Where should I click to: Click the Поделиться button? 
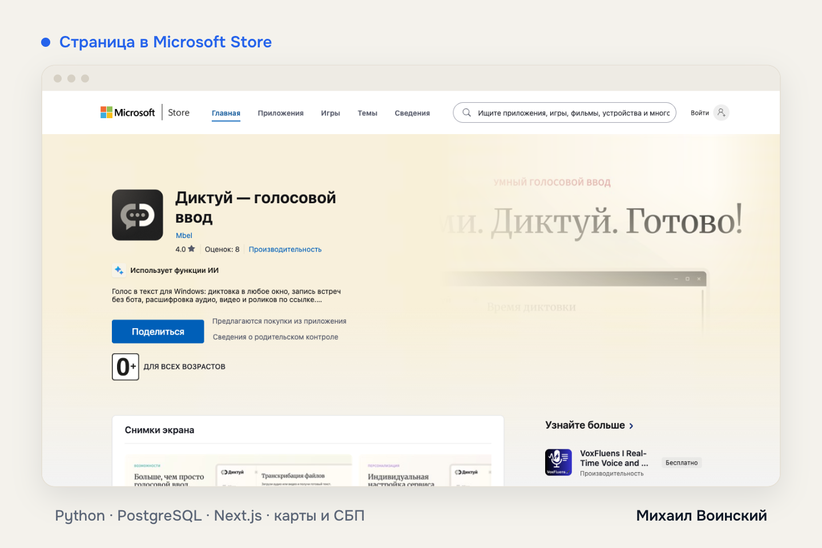point(158,332)
